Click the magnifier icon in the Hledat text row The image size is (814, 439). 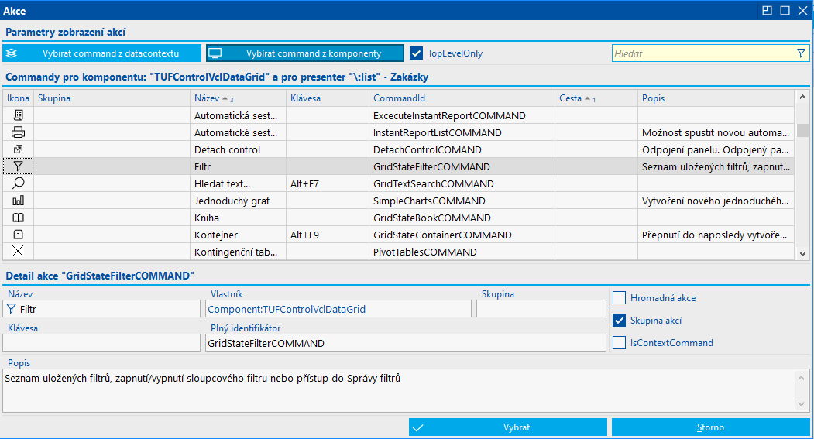[18, 183]
